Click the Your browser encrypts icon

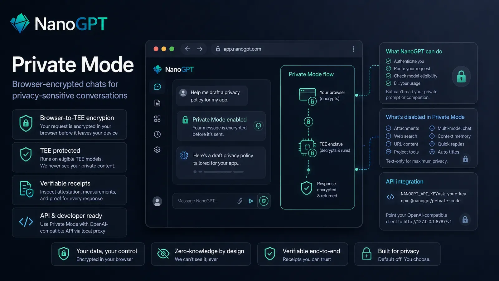click(308, 96)
